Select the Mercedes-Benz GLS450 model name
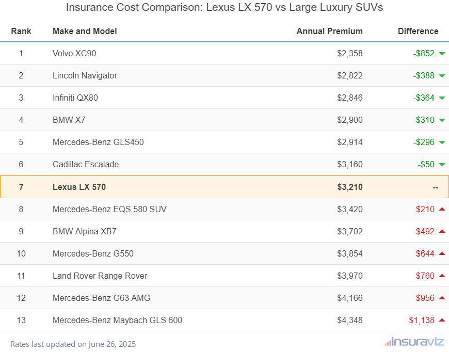 98,142
